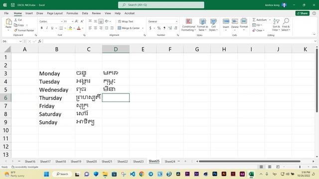Click the Insert Function fx icon

click(x=40, y=41)
